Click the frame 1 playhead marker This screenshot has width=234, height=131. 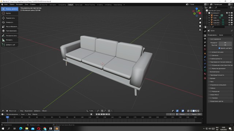pyautogui.click(x=7, y=117)
